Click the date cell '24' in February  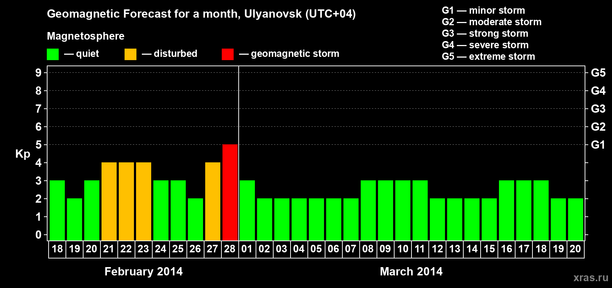161,249
